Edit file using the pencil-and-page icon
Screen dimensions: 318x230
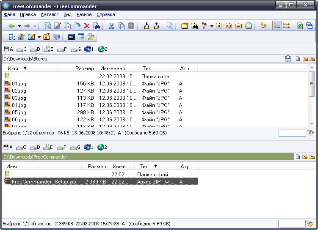[x=58, y=26]
